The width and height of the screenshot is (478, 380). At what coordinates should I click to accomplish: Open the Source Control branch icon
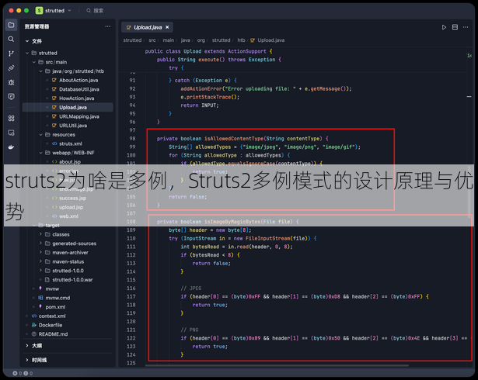click(x=12, y=54)
